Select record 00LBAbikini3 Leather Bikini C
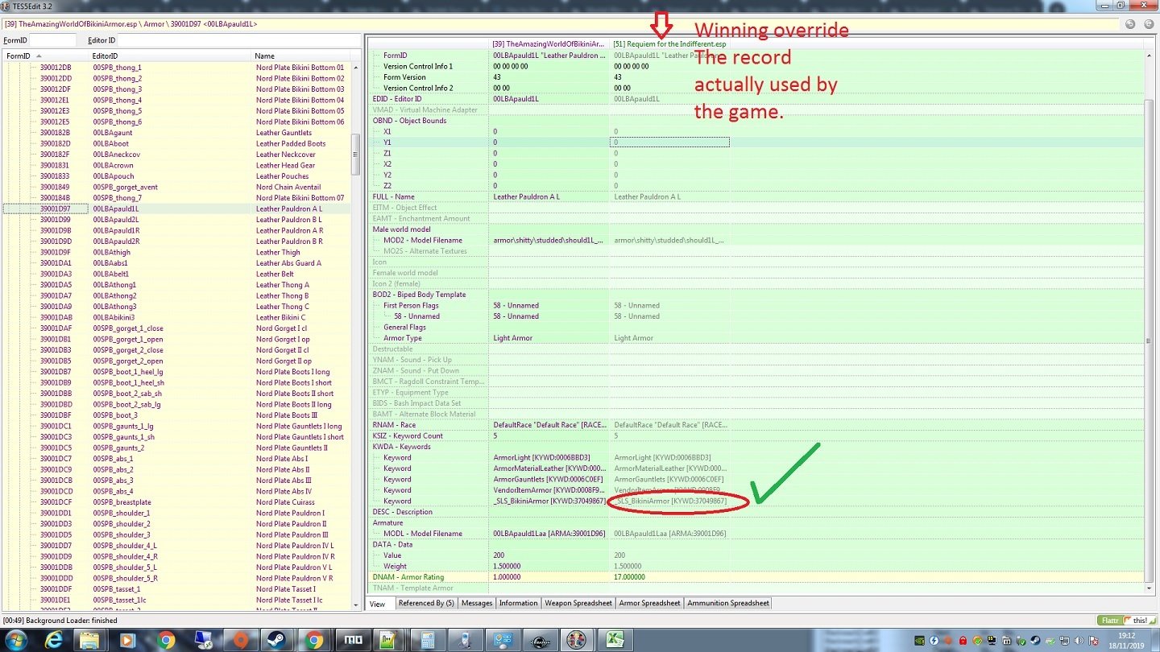This screenshot has width=1160, height=652. pyautogui.click(x=176, y=317)
